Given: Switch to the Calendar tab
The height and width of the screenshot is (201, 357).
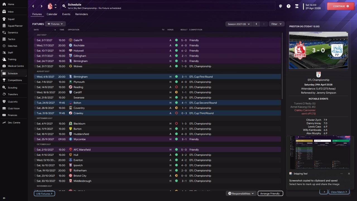Looking at the screenshot, I should pos(52,14).
